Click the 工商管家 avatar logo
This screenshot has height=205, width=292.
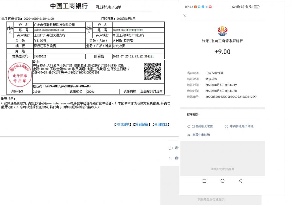point(222,31)
